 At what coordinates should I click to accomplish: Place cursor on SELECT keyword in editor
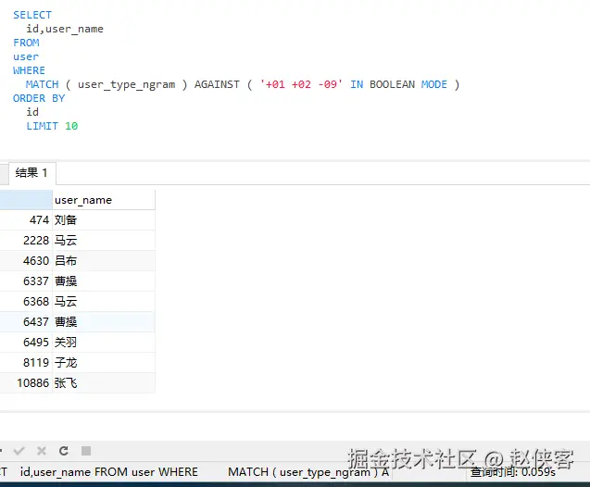[x=32, y=15]
